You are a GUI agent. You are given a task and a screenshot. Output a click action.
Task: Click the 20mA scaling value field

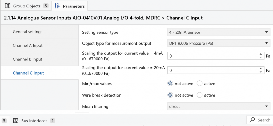coord(213,70)
